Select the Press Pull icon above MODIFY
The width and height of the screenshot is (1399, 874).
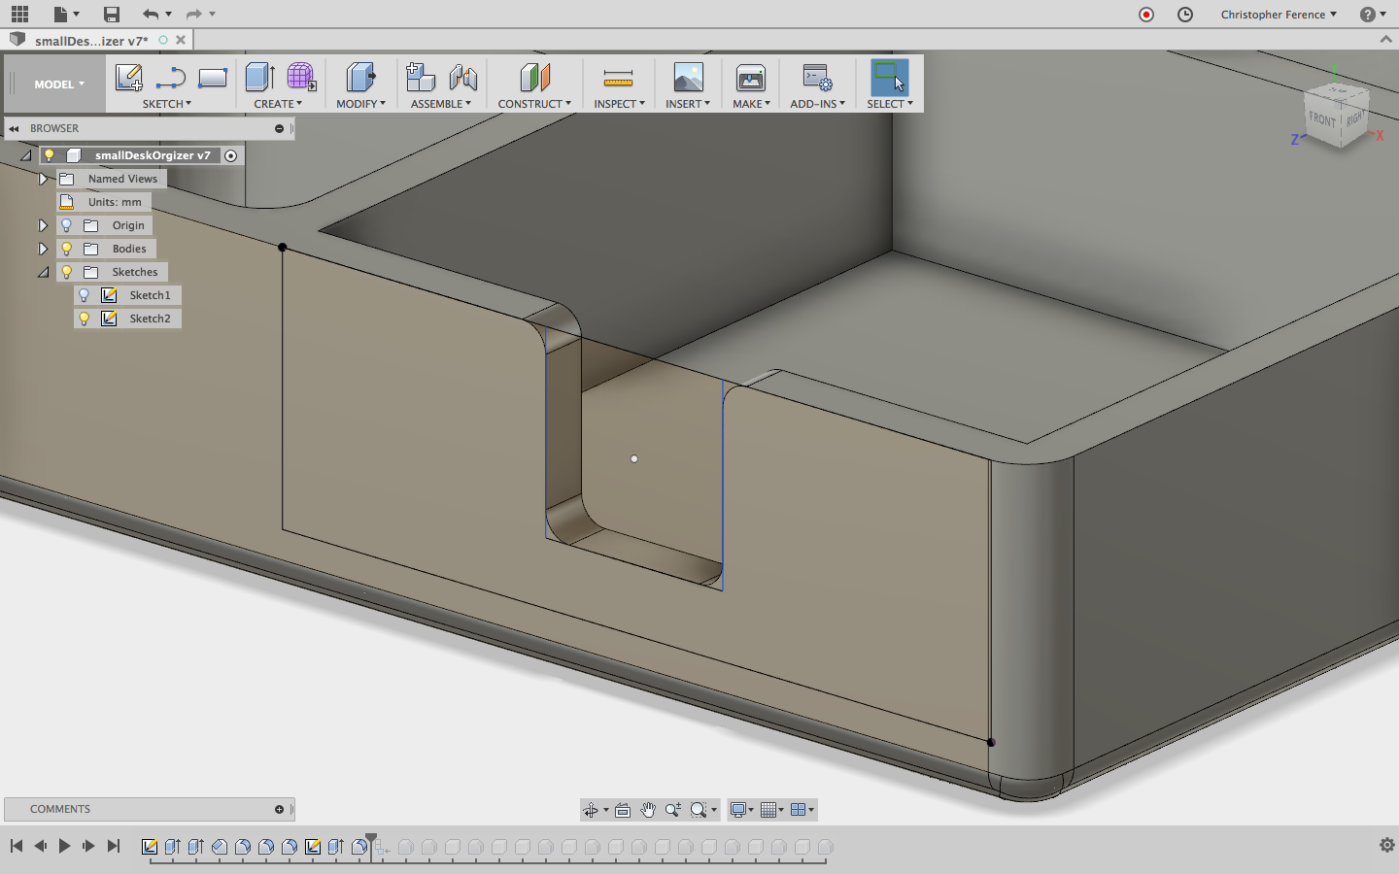point(360,78)
